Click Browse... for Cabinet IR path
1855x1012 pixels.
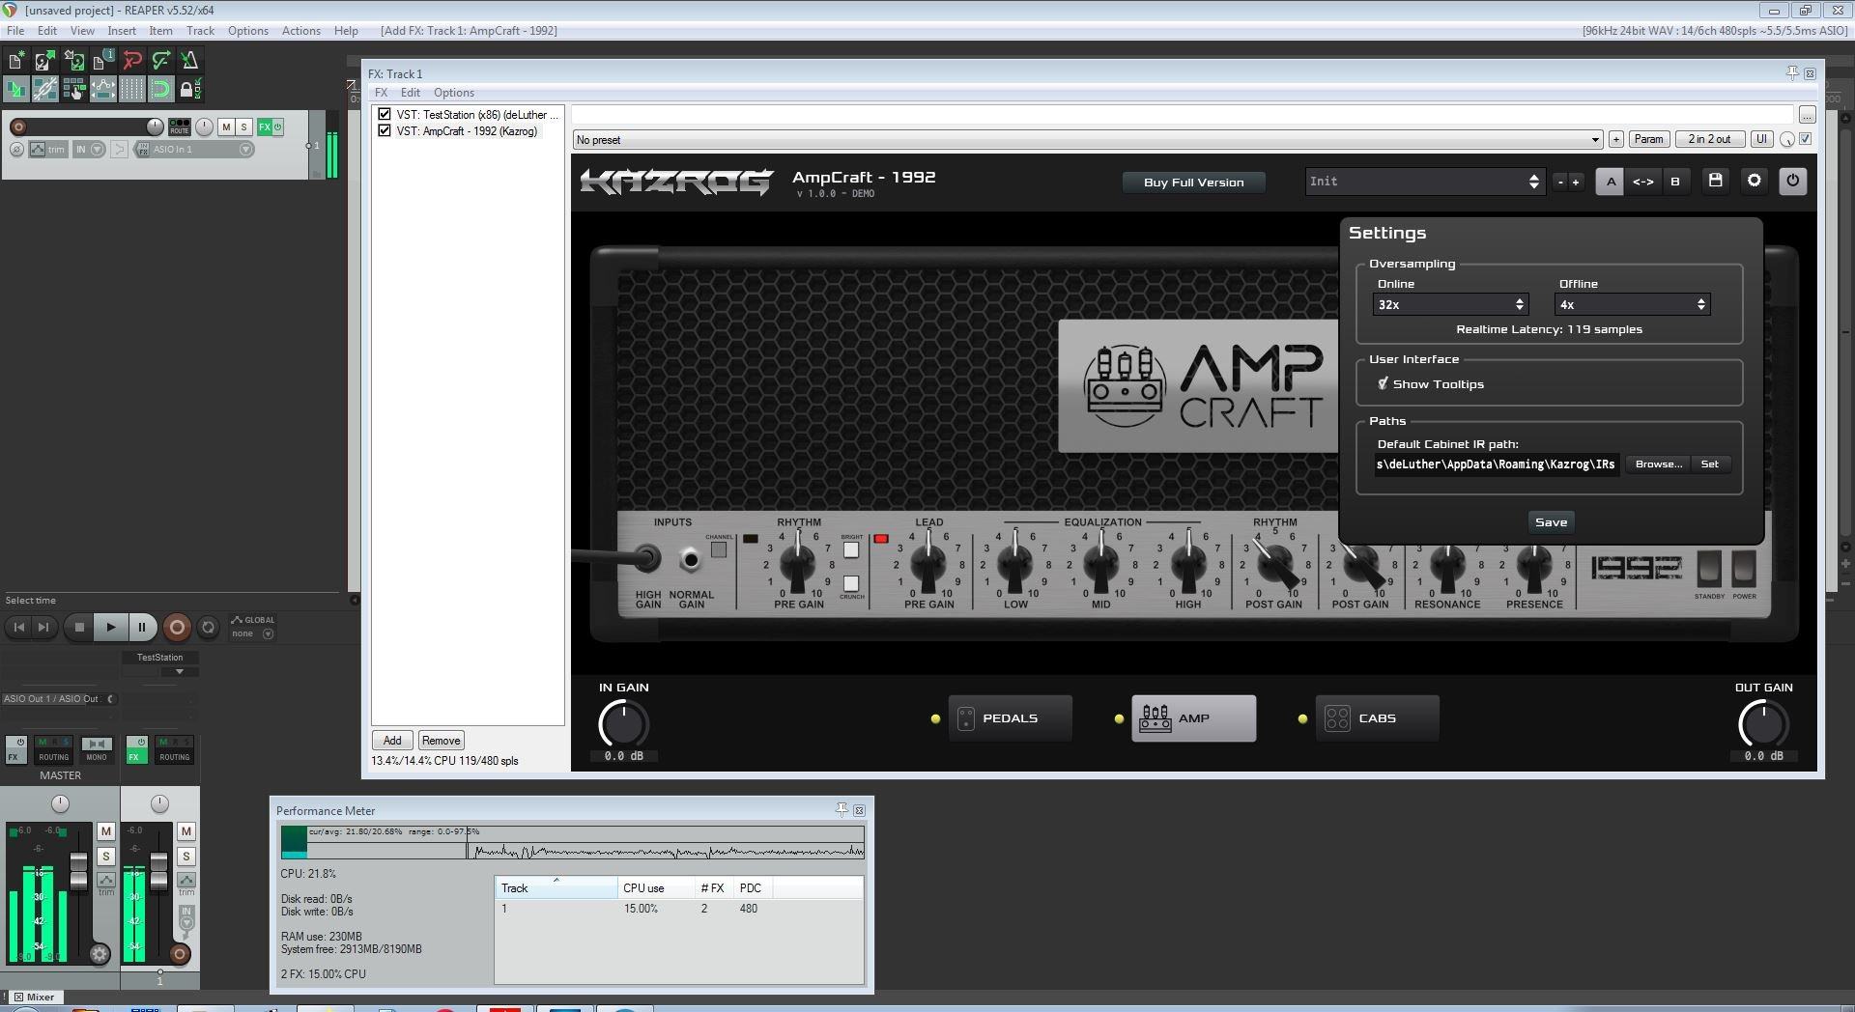tap(1658, 464)
